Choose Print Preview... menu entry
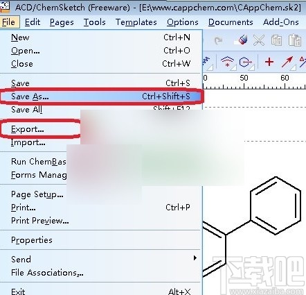Viewport: 306px width, 295px height. point(101,221)
